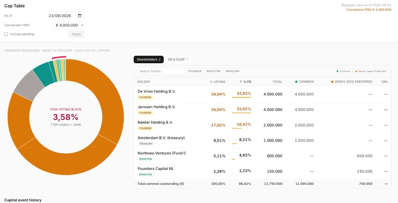
Task: Click the Apply button
Action: pyautogui.click(x=76, y=34)
